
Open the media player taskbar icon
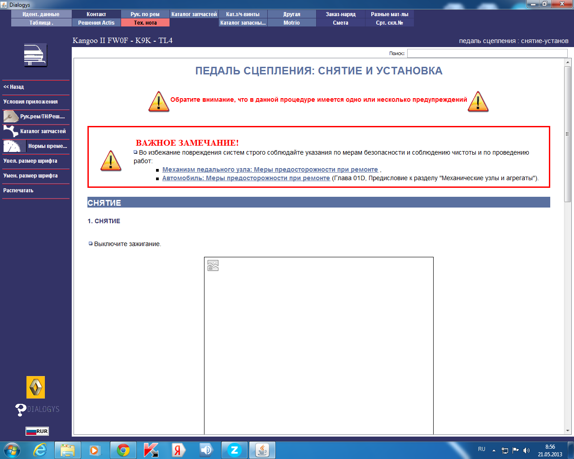coord(95,450)
